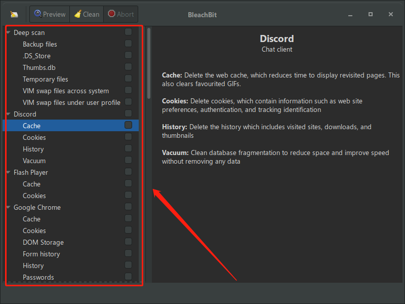Collapse the Deep scan tree group
This screenshot has width=405, height=304.
8,33
